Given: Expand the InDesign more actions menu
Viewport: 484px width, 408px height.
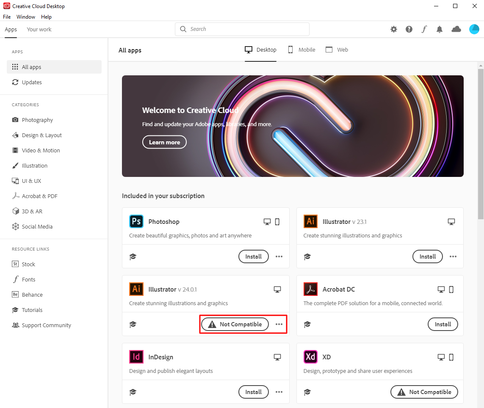Looking at the screenshot, I should (279, 392).
